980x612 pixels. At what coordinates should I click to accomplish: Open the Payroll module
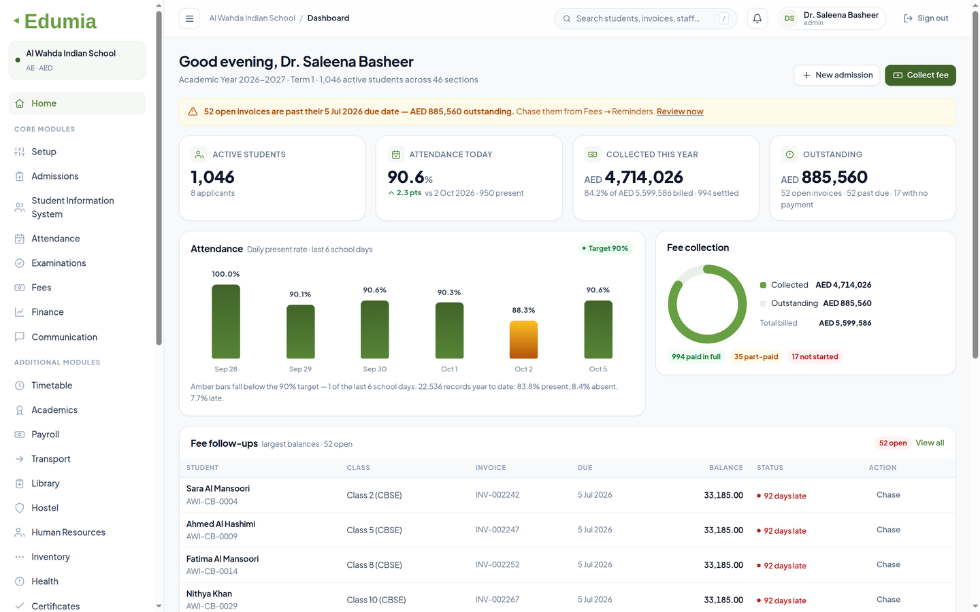click(77, 435)
